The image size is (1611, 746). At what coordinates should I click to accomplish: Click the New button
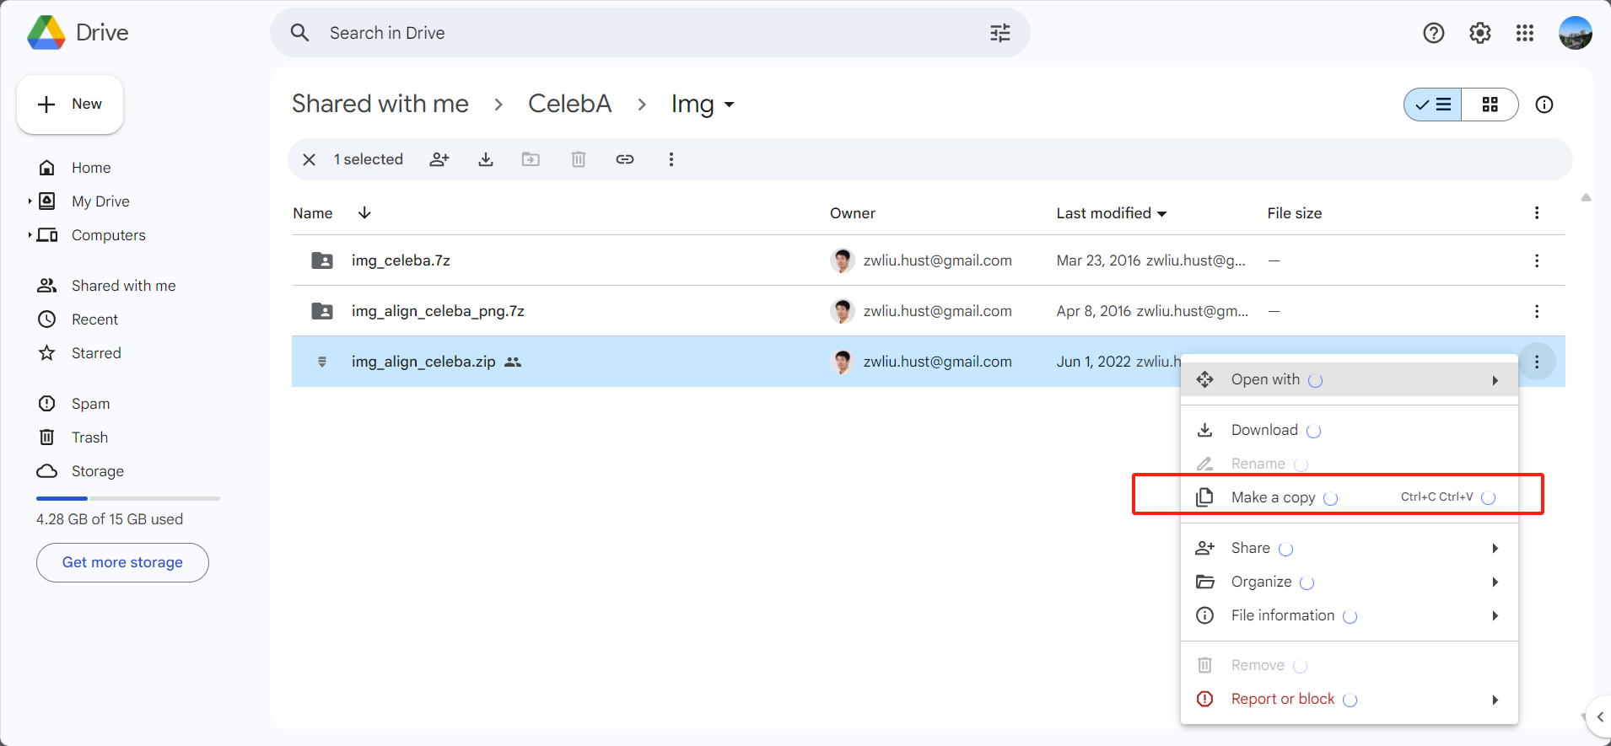click(x=70, y=105)
